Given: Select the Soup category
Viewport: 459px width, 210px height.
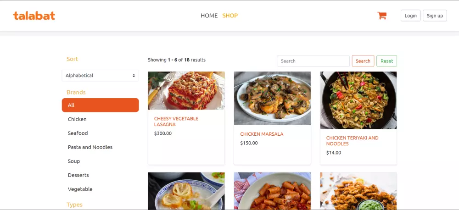Looking at the screenshot, I should click(74, 161).
